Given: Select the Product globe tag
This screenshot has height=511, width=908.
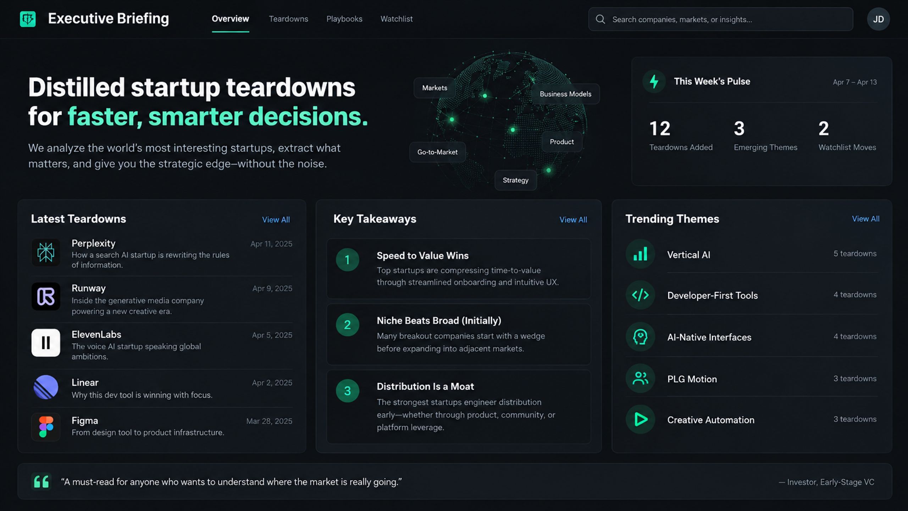Looking at the screenshot, I should point(562,142).
